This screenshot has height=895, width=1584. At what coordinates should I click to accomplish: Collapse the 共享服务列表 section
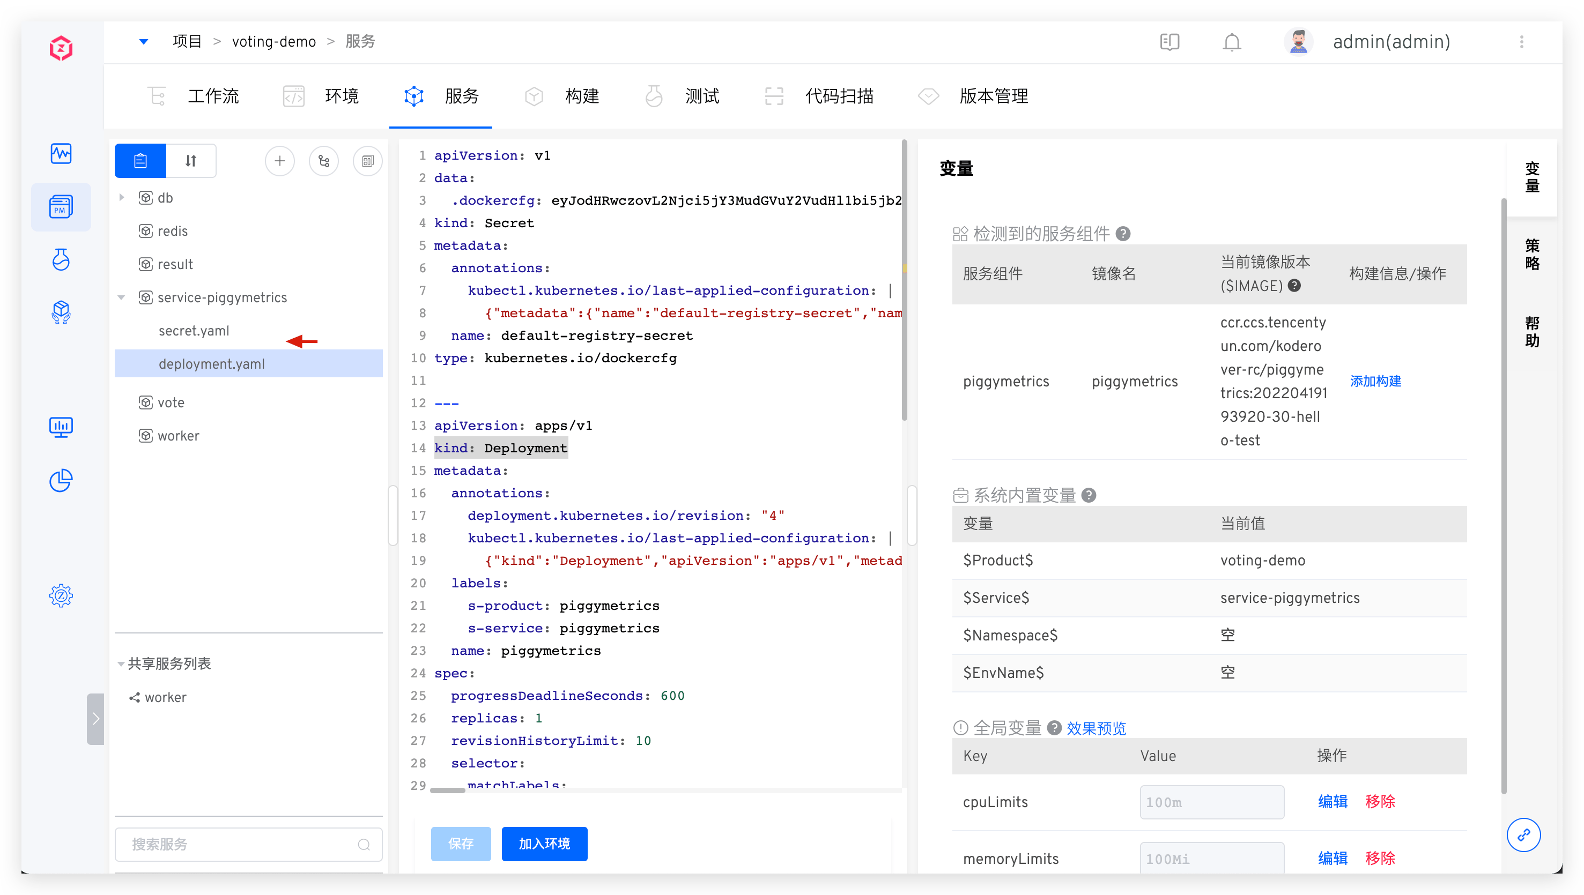121,664
